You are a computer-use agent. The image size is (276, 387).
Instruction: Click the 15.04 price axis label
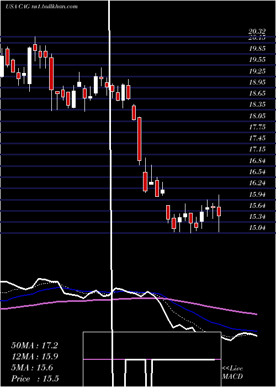point(257,228)
